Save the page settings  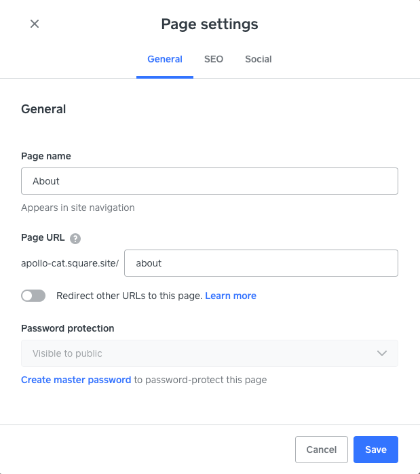coord(375,450)
